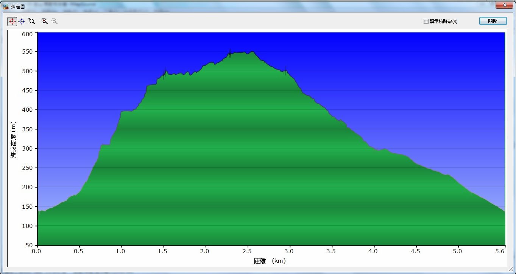The height and width of the screenshot is (274, 516).
Task: Click the 0.5 distance axis label
Action: click(x=79, y=251)
